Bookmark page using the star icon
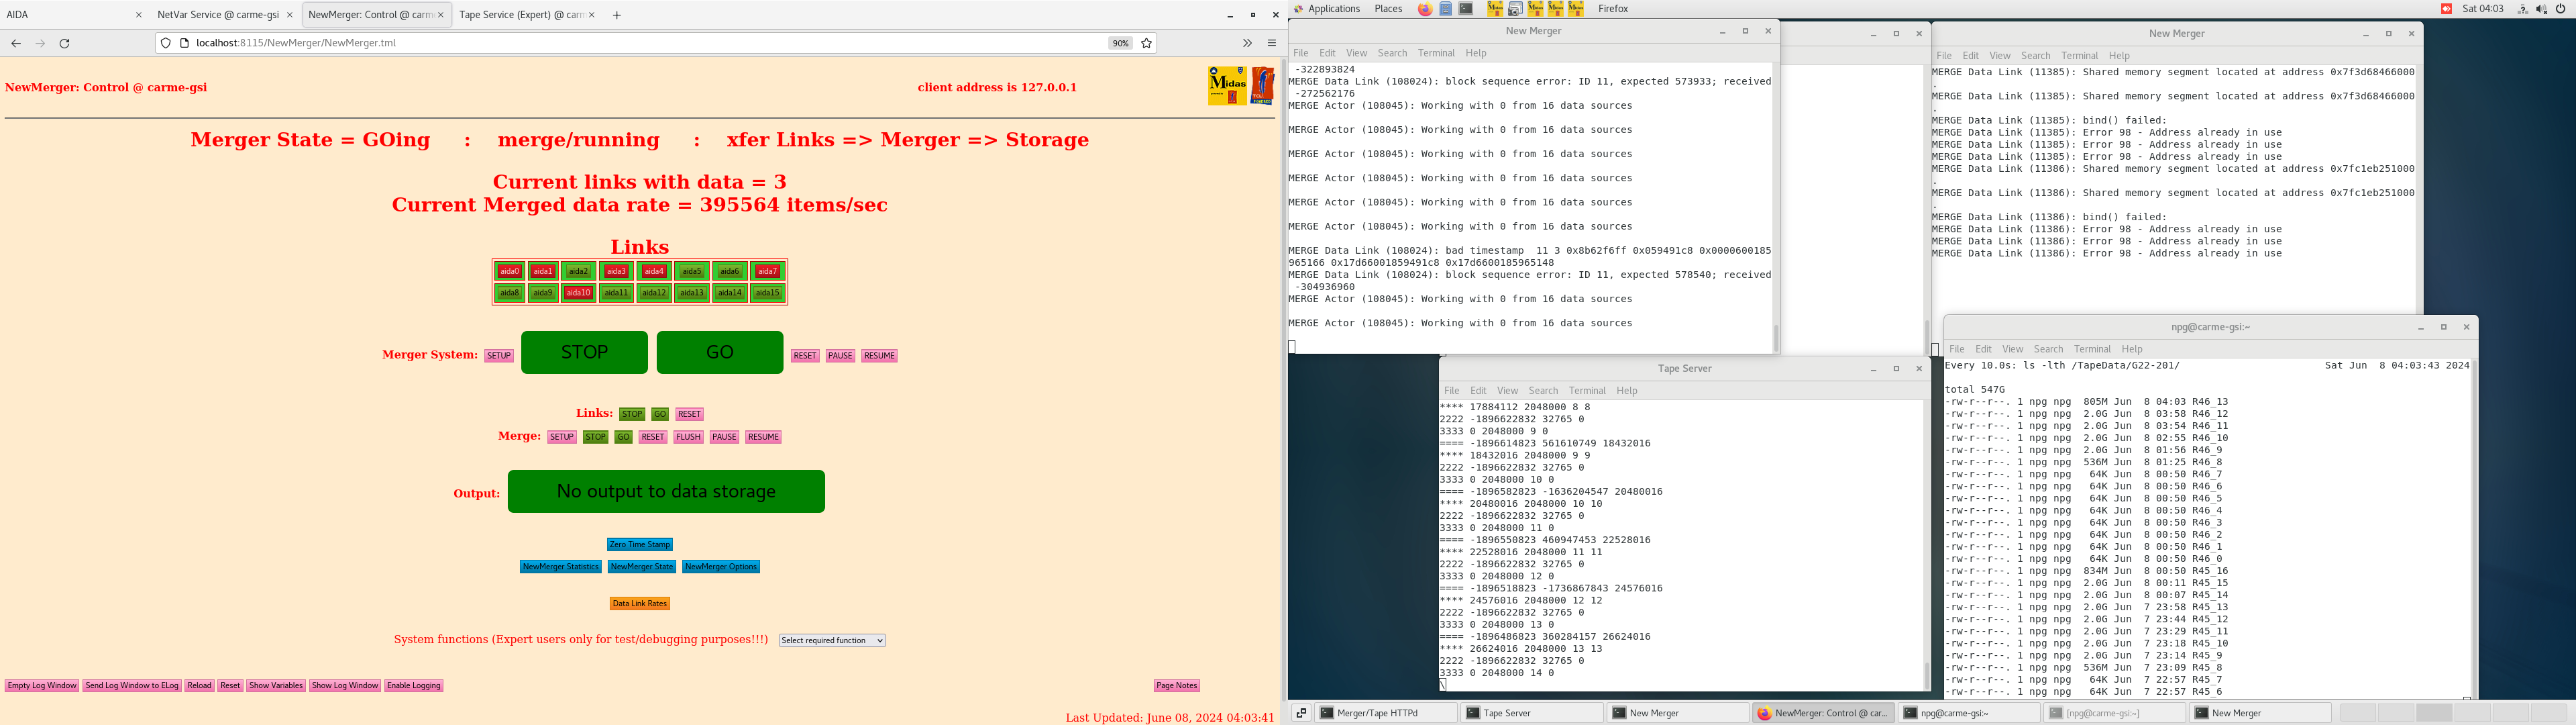2576x725 pixels. tap(1146, 43)
